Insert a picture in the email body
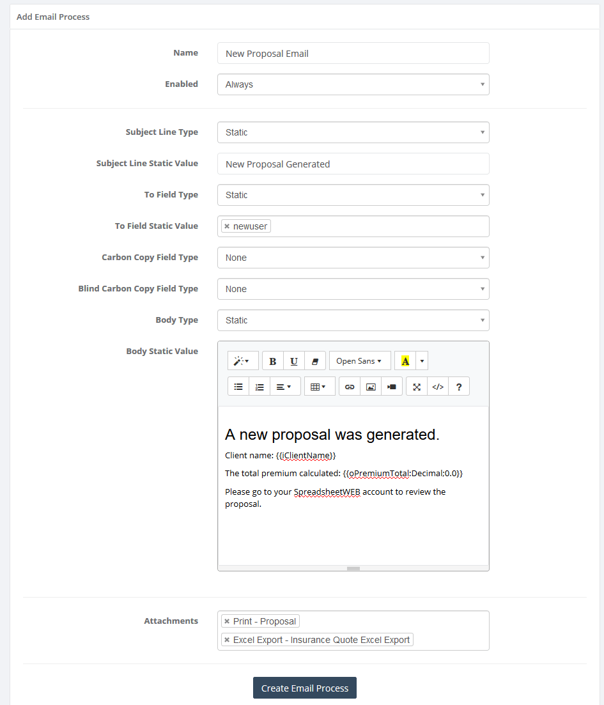 370,386
